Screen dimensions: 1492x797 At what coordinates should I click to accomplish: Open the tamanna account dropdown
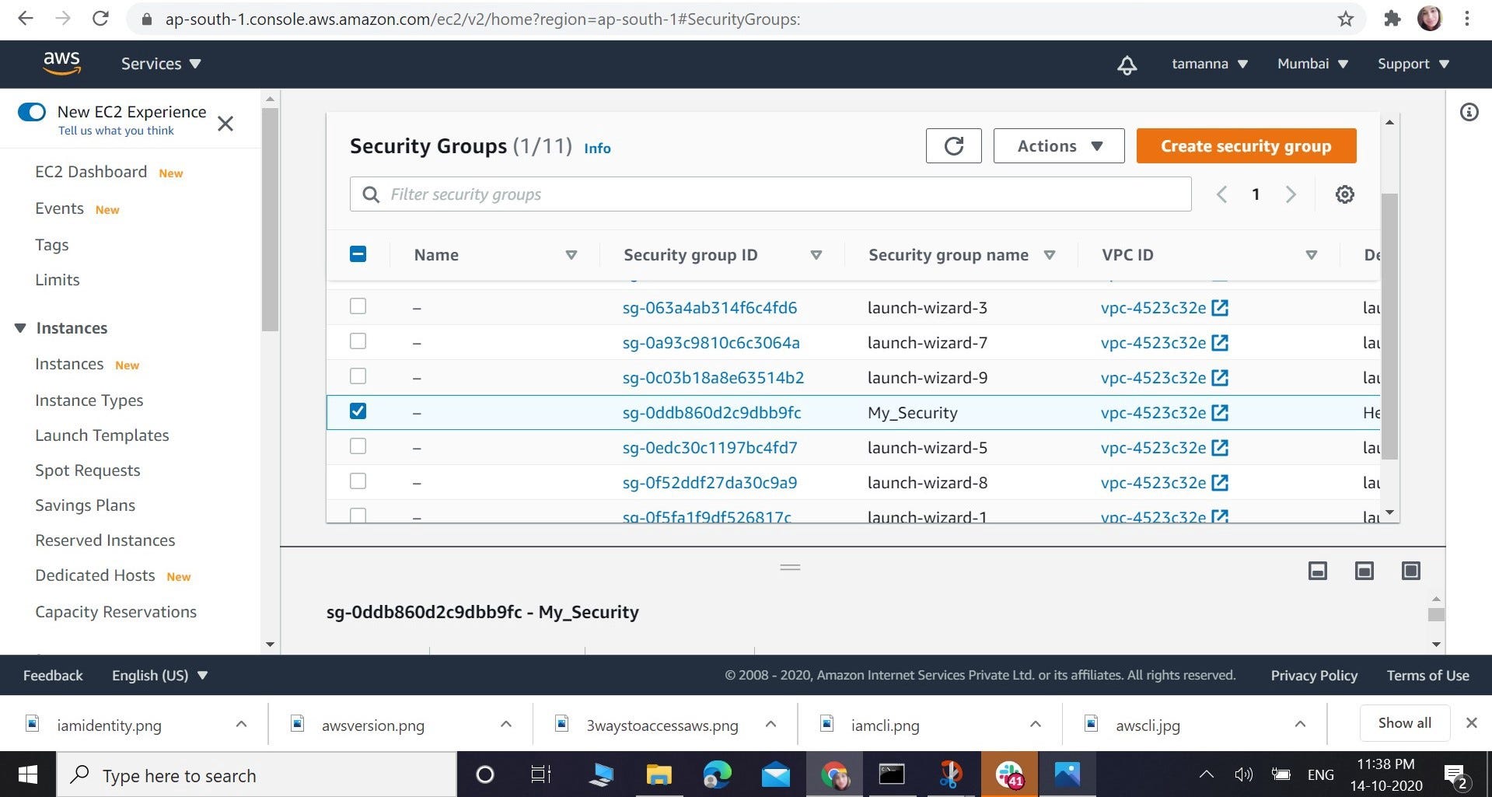point(1210,64)
